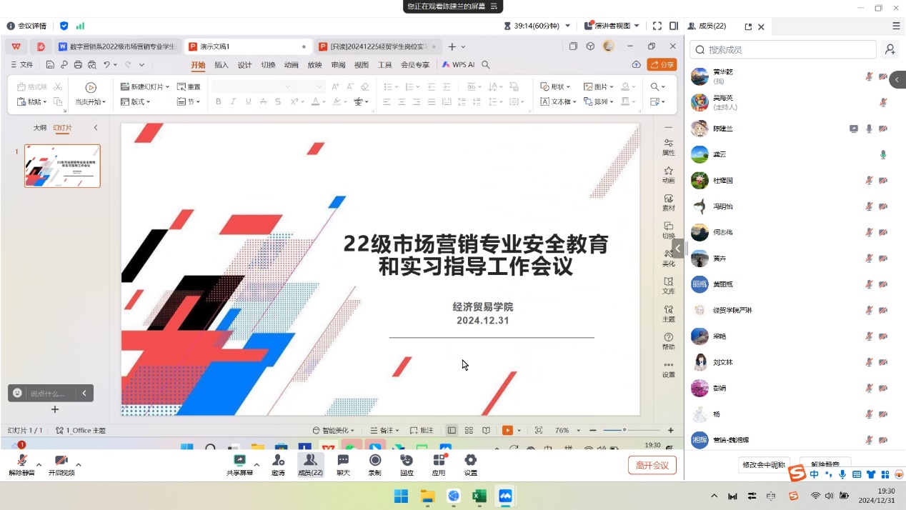Start recording with the 录制 icon
Image resolution: width=906 pixels, height=510 pixels.
(x=374, y=464)
